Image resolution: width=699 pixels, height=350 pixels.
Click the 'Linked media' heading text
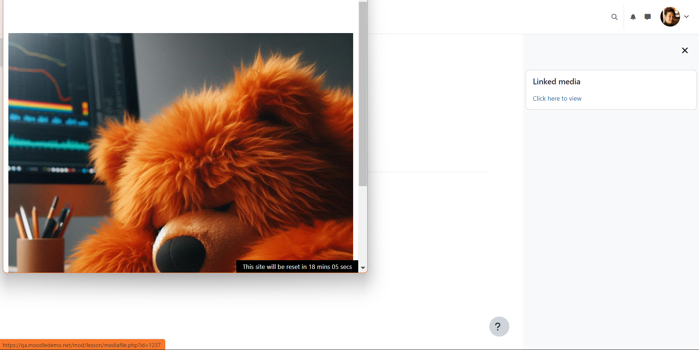pyautogui.click(x=556, y=81)
